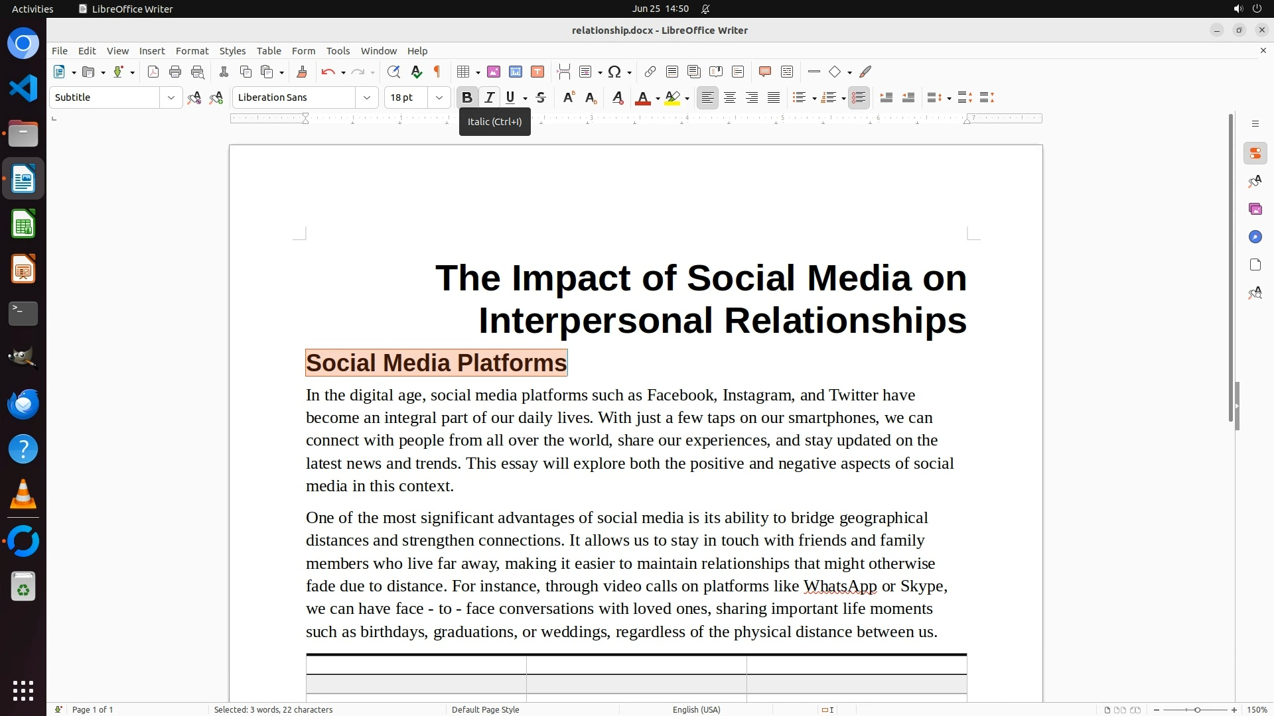
Task: Click the Insert Image toolbar icon
Action: (494, 72)
